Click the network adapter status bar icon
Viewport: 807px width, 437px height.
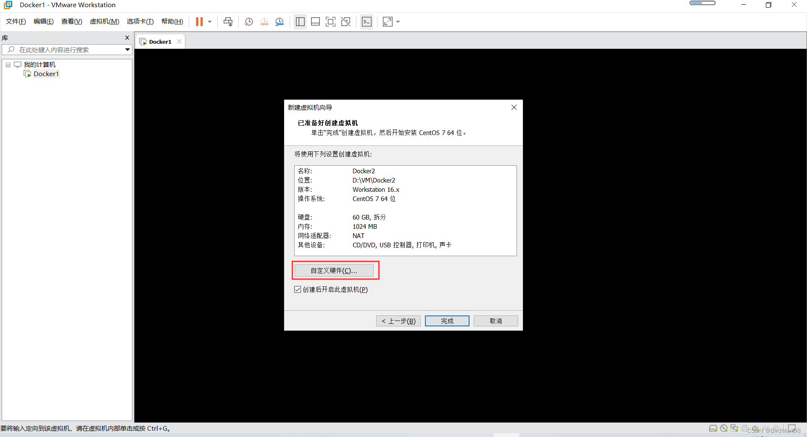pyautogui.click(x=734, y=429)
